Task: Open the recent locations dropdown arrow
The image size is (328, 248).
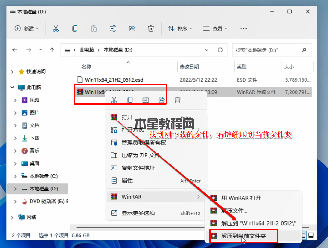Action: pos(41,50)
